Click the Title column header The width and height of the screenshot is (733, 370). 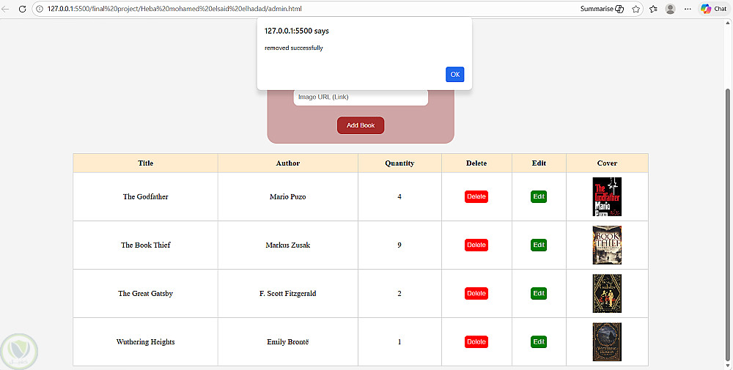145,163
